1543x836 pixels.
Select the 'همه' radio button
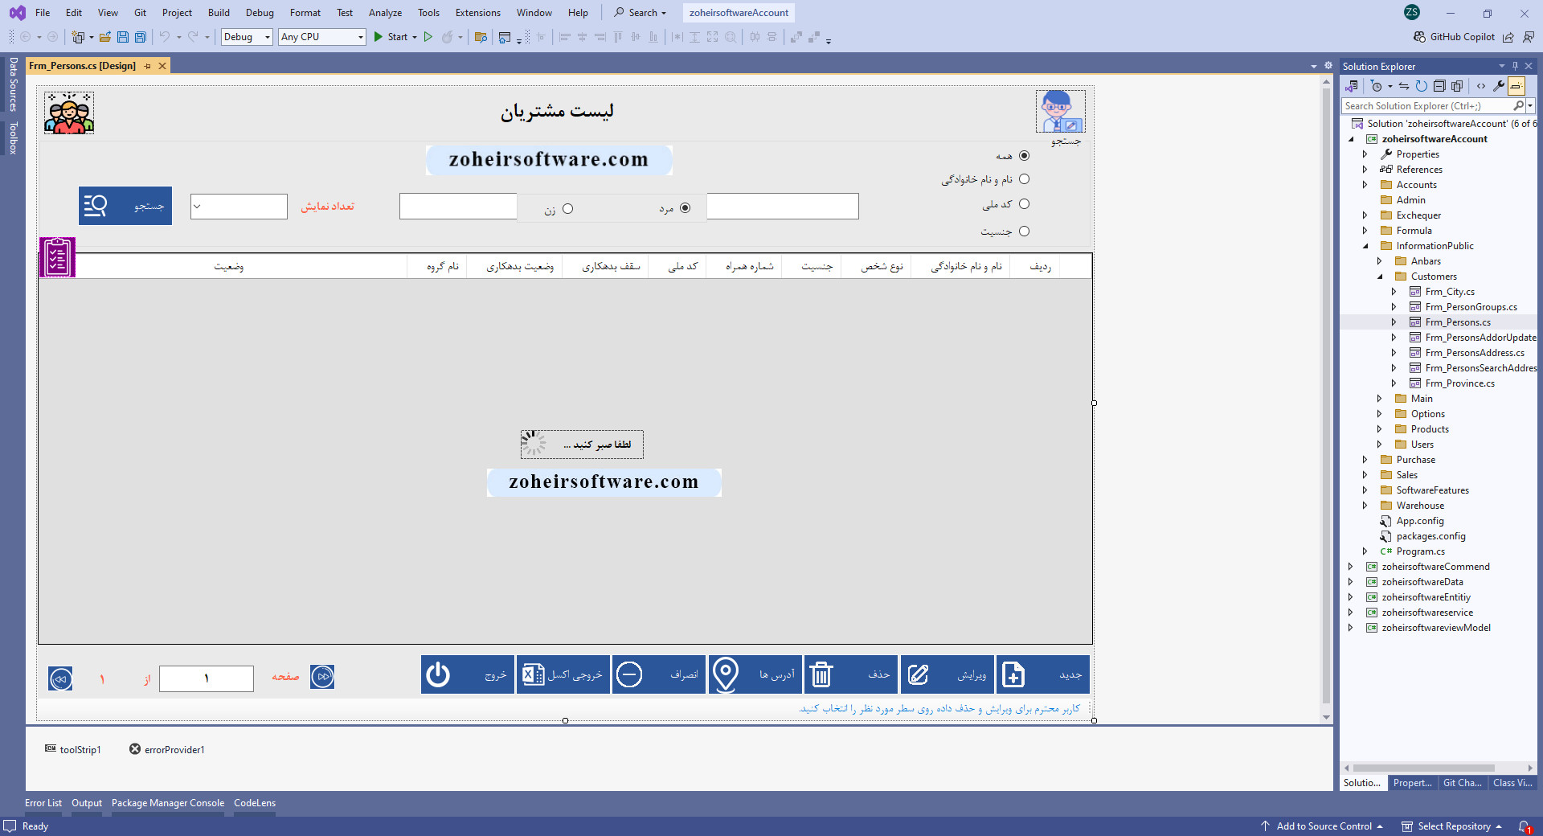[x=1024, y=156]
